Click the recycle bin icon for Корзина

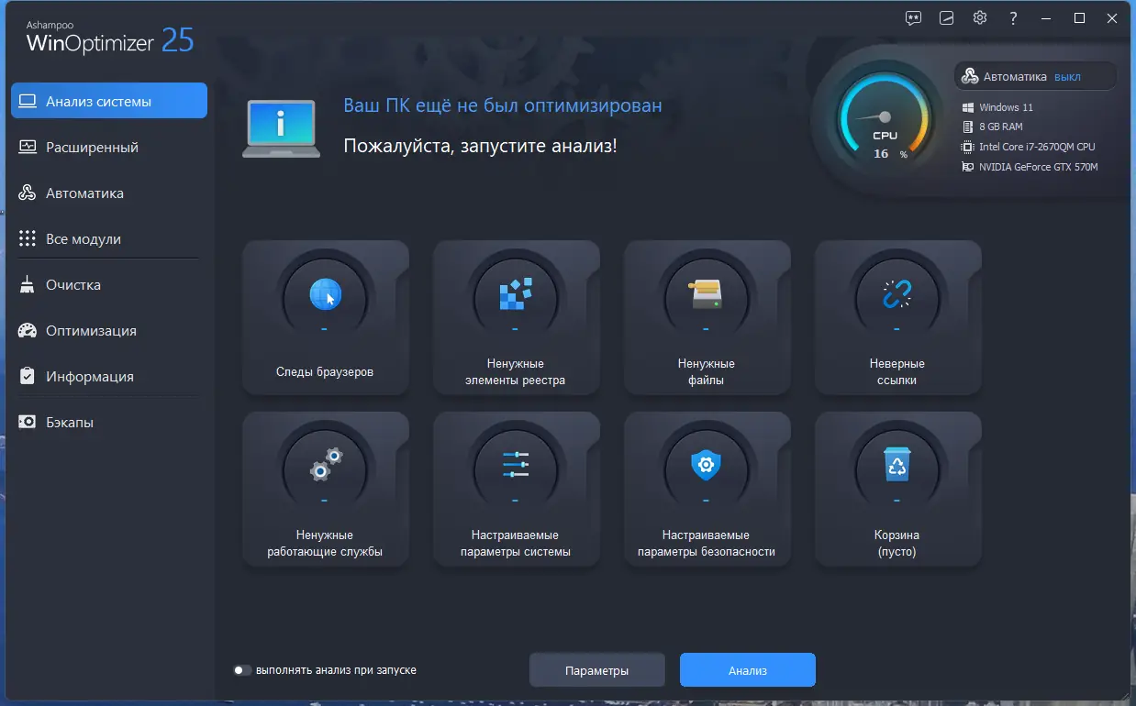(897, 466)
